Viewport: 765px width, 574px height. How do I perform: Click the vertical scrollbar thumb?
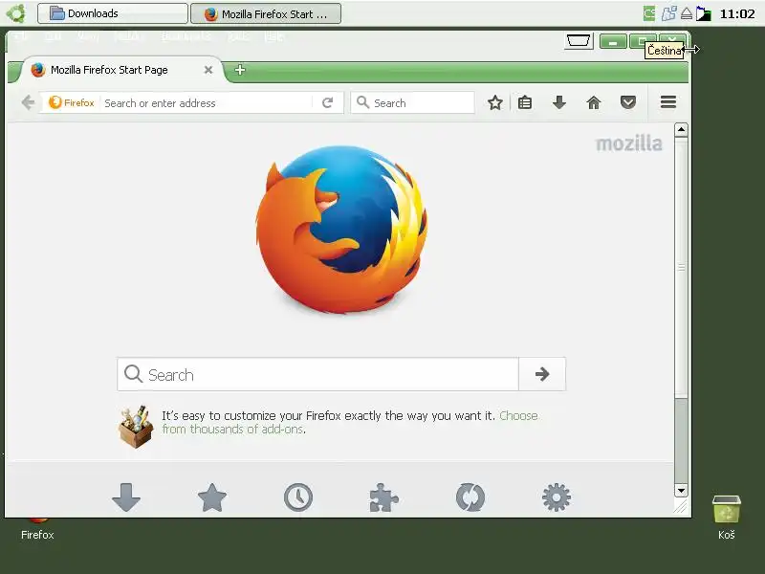point(681,268)
